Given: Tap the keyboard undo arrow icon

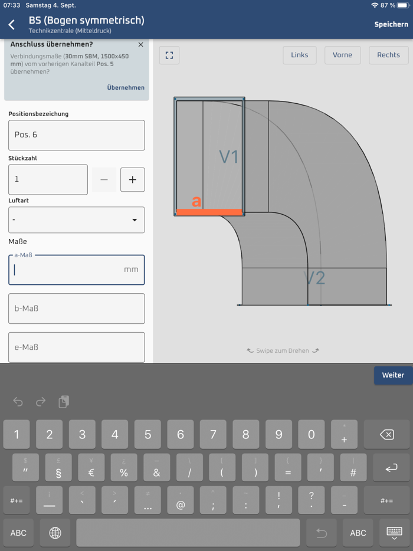Looking at the screenshot, I should (x=18, y=402).
